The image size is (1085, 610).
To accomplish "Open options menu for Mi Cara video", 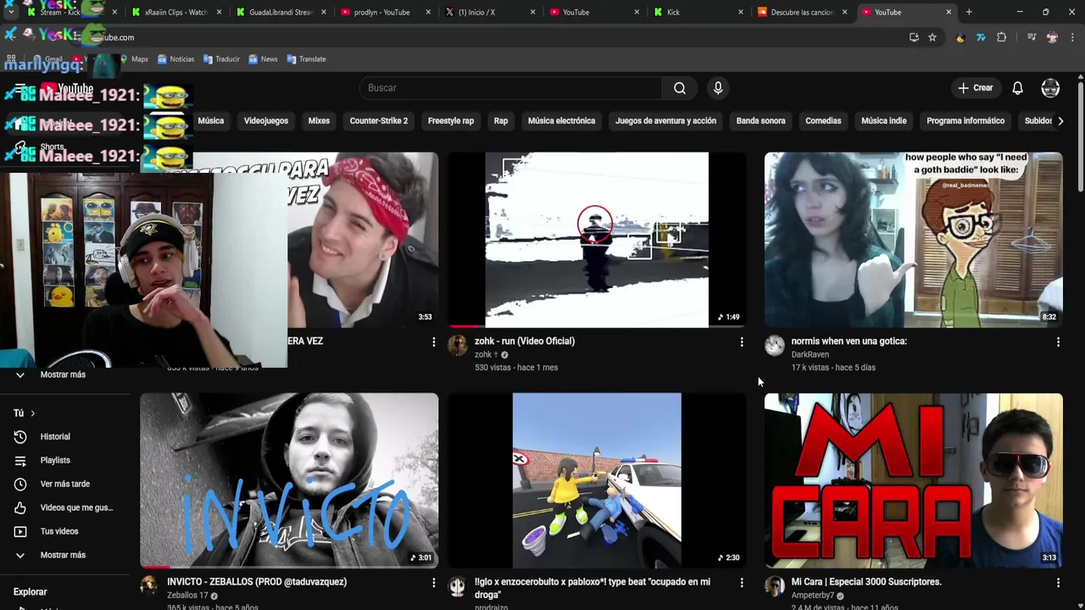I will 1058,583.
